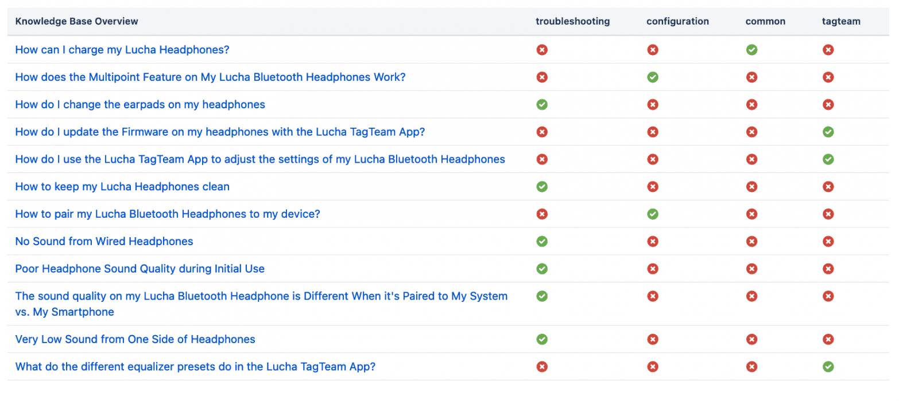Click red cross under common for adjust settings row
The width and height of the screenshot is (899, 401).
751,159
